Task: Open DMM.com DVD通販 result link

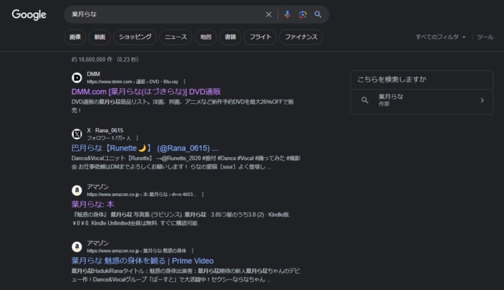Action: pyautogui.click(x=146, y=92)
